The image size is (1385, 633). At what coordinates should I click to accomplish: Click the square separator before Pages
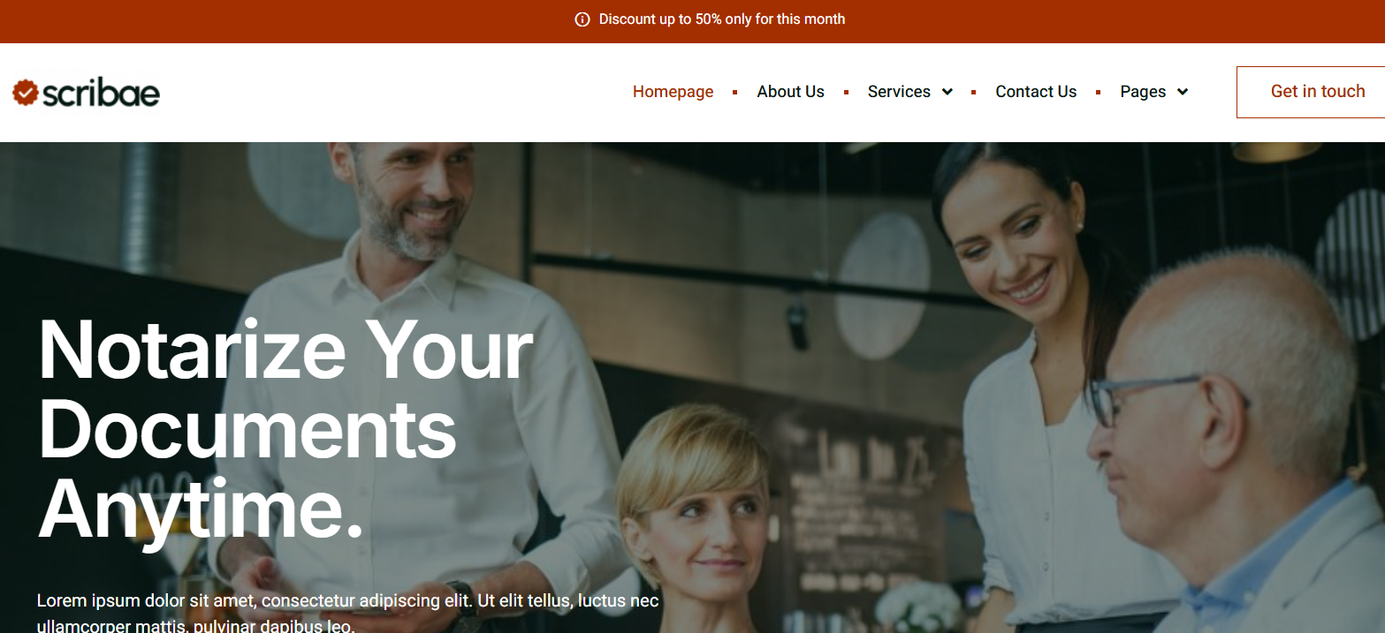pyautogui.click(x=1098, y=92)
